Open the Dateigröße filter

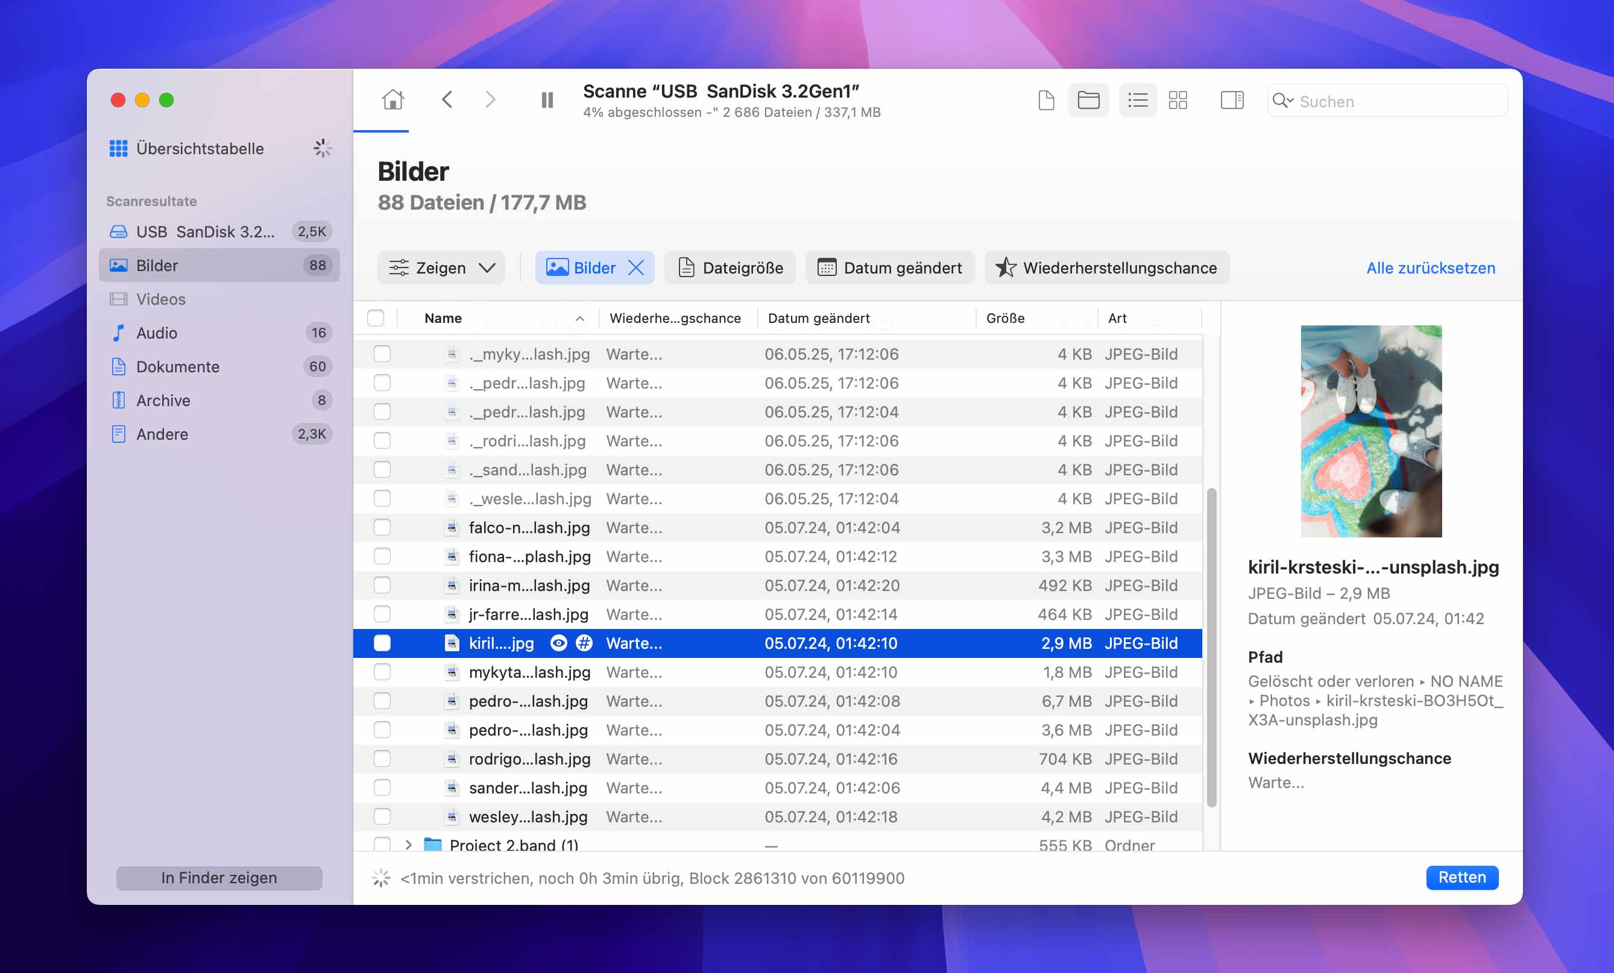tap(730, 268)
